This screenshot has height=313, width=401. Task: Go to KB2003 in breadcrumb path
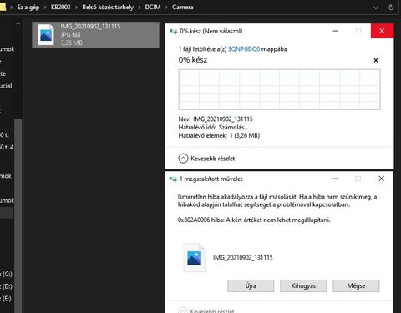coord(60,7)
